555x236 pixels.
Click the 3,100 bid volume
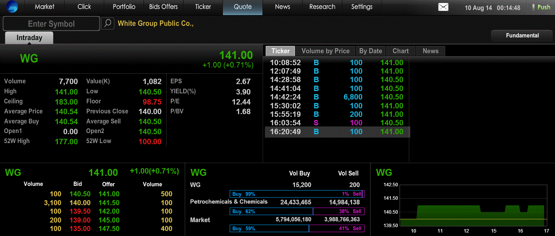[53, 203]
